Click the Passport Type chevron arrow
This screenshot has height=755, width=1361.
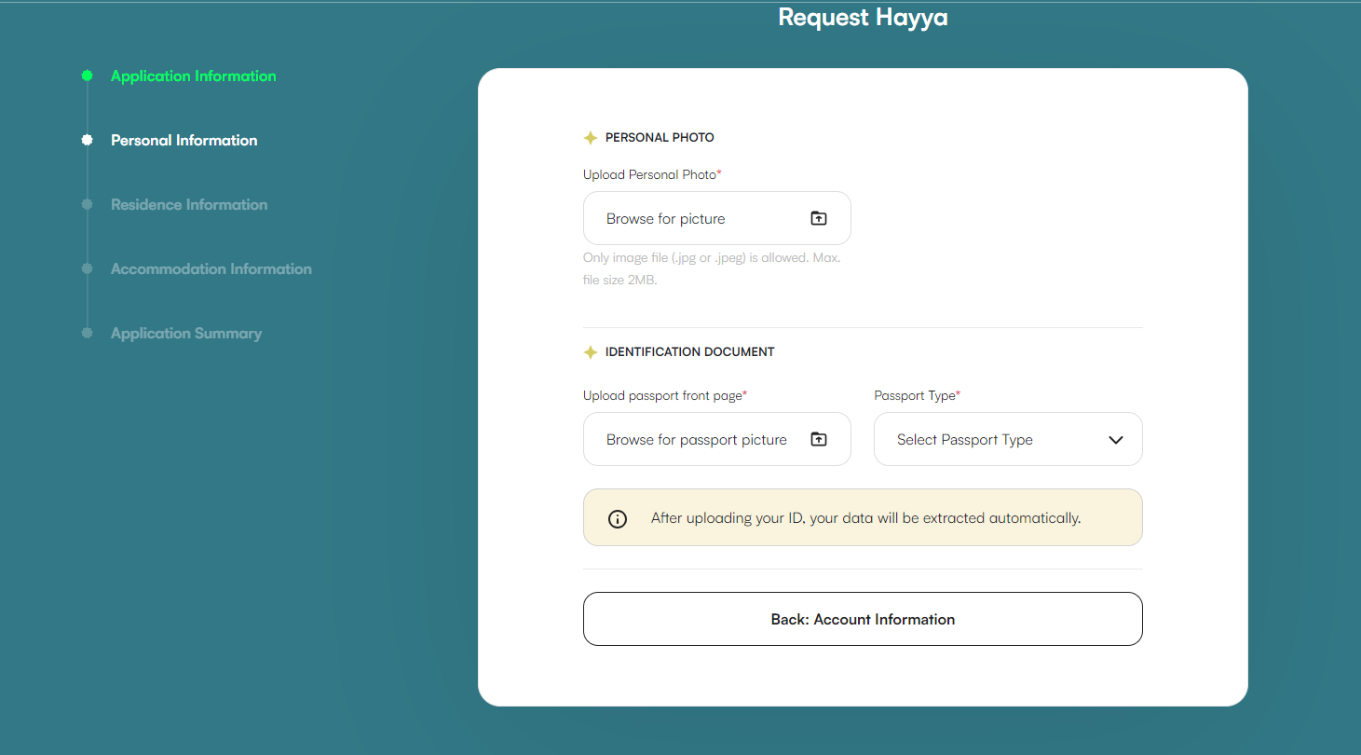coord(1116,440)
